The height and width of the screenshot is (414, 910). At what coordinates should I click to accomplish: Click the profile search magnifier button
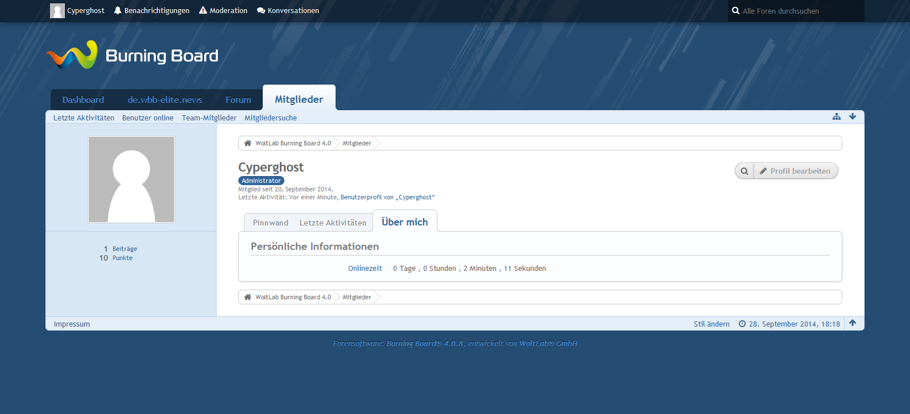click(x=744, y=171)
